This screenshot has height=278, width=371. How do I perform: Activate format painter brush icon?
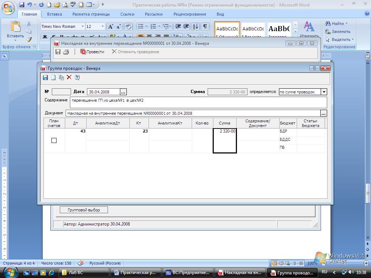tap(29, 39)
